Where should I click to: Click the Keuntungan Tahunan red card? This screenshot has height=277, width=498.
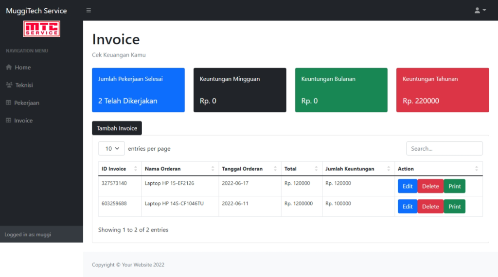443,90
